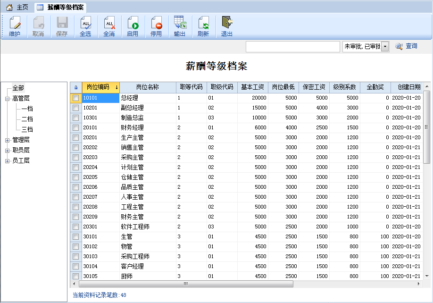Screen dimensions: 433x303
Task: Open the 未审批,已审批 status dropdown
Action: pyautogui.click(x=385, y=46)
